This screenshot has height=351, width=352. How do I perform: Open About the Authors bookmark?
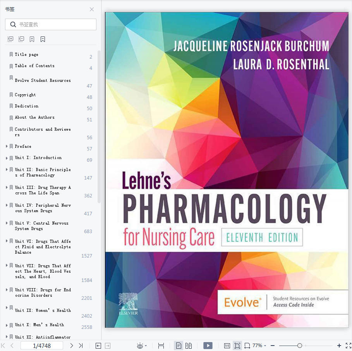click(34, 117)
